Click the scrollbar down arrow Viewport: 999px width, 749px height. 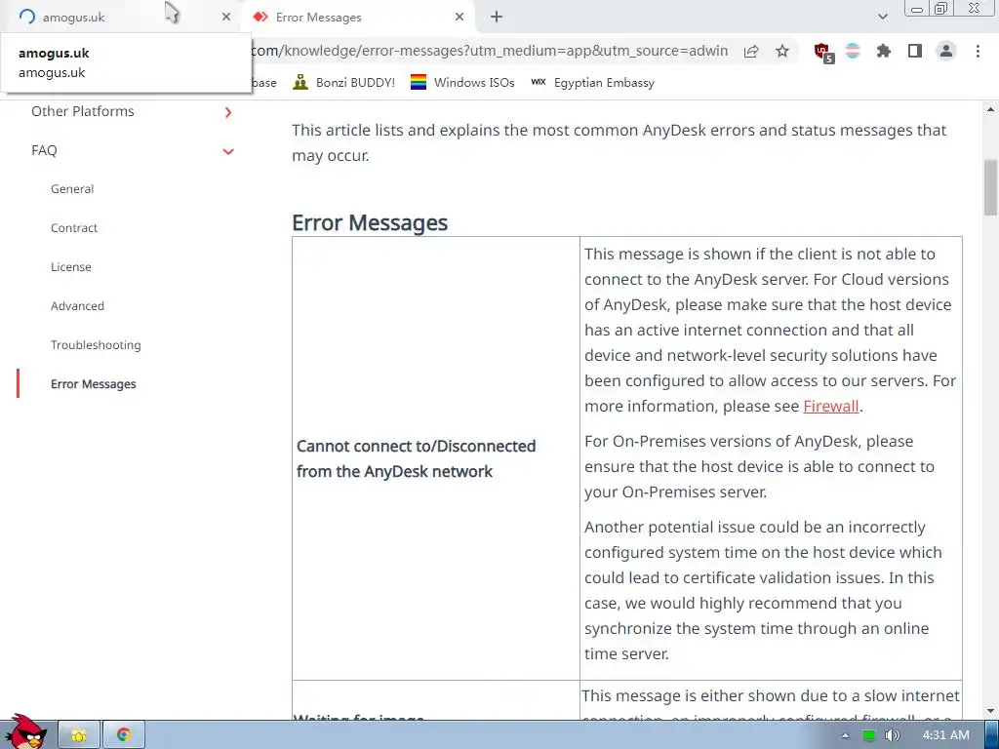tap(990, 711)
